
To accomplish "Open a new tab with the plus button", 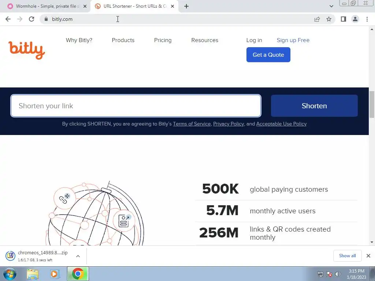I will [186, 6].
